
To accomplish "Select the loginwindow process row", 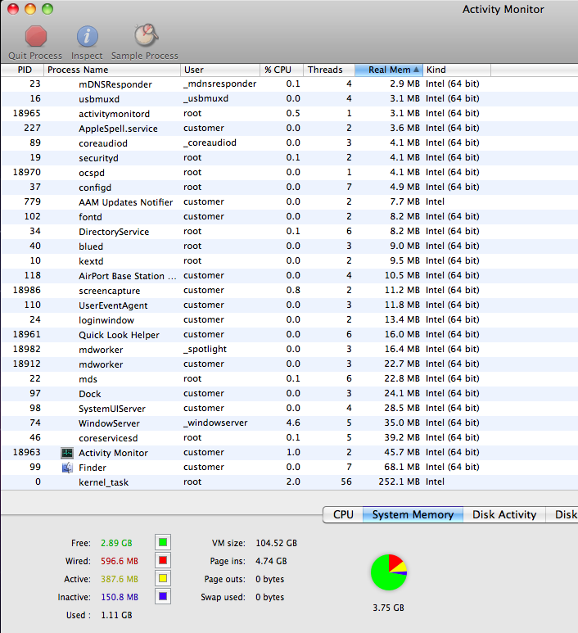I will [x=289, y=319].
